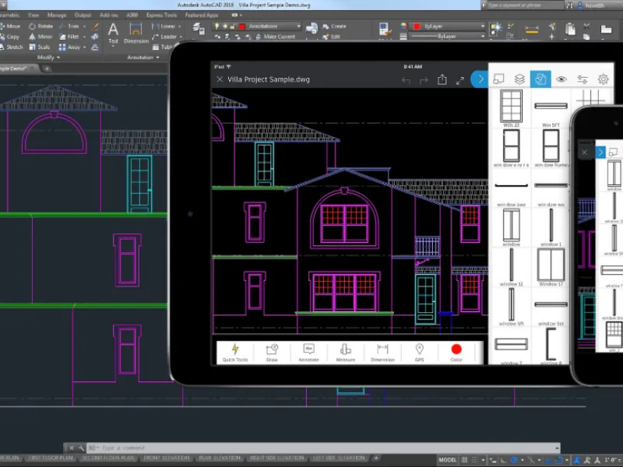Expand the Modify panel dropdown
The image size is (623, 467).
coord(48,58)
